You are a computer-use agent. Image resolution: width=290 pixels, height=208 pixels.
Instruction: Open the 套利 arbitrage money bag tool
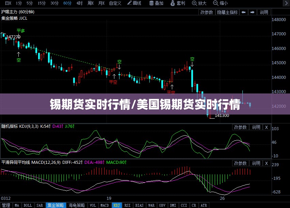pyautogui.click(x=178, y=3)
